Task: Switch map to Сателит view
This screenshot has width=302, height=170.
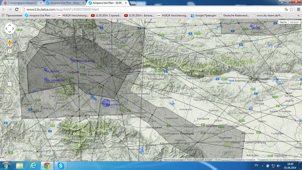Action: coord(294,22)
